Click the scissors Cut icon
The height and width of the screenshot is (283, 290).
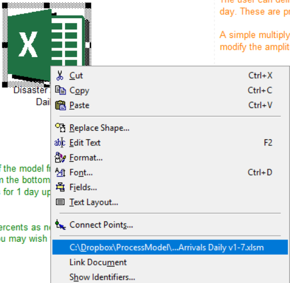coord(60,76)
